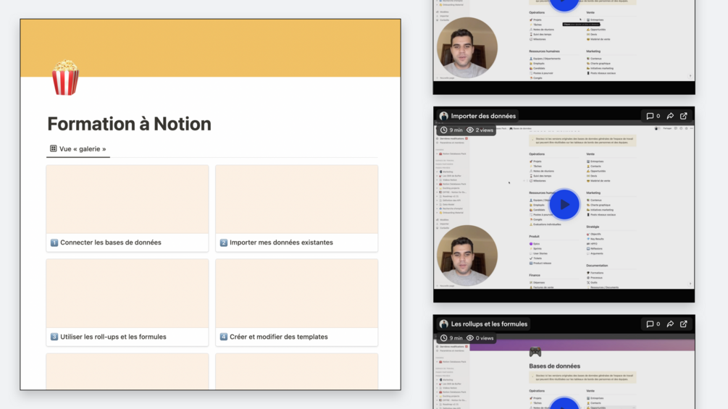This screenshot has width=728, height=409.
Task: Open the Utiliser les roll-ups et les formules card
Action: [x=127, y=303]
